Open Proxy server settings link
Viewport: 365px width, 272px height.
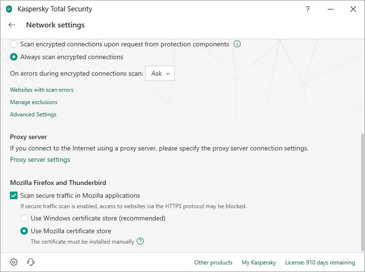pos(40,160)
